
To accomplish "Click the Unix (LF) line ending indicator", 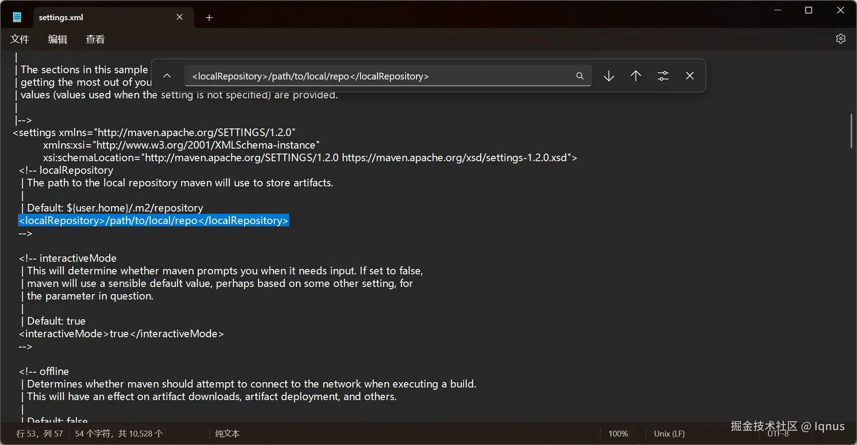I will coord(669,434).
